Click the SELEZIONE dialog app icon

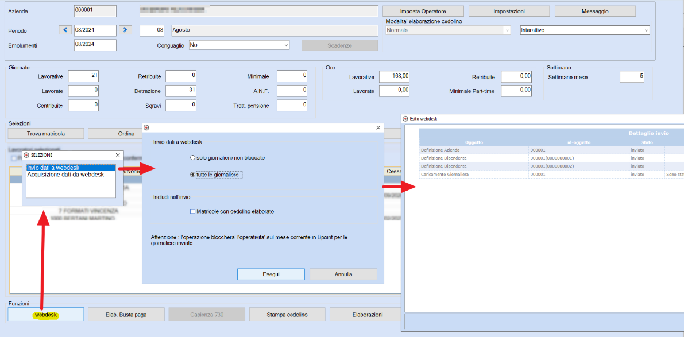click(26, 155)
